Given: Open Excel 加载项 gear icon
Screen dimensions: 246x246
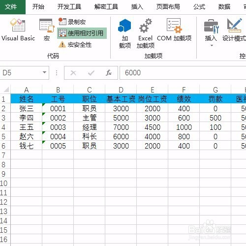Looking at the screenshot, I should (146, 33).
